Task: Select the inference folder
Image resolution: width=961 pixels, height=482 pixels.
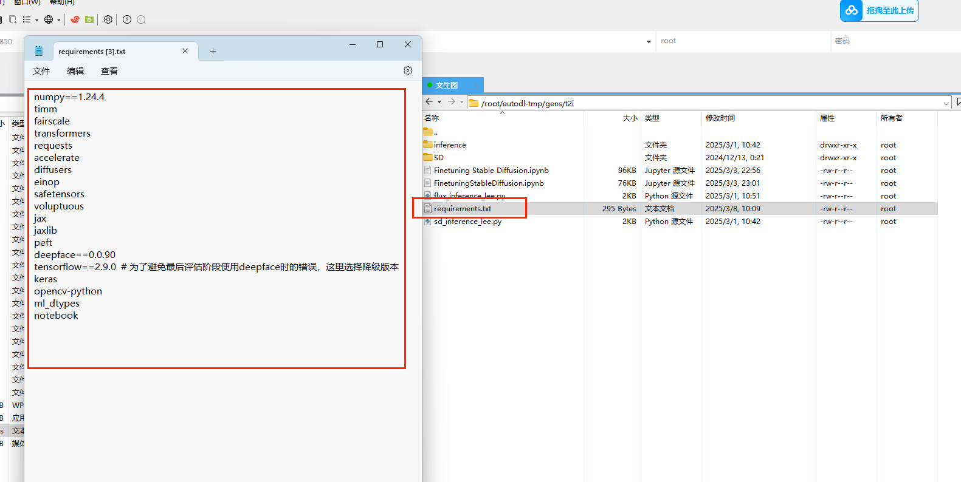Action: (x=450, y=145)
